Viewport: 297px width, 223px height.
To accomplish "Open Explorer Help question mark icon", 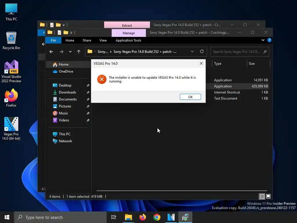I will click(x=269, y=40).
